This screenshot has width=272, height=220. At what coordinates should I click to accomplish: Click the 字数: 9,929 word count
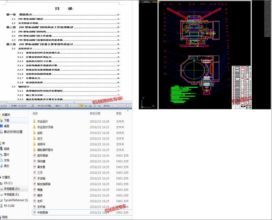(x=18, y=105)
